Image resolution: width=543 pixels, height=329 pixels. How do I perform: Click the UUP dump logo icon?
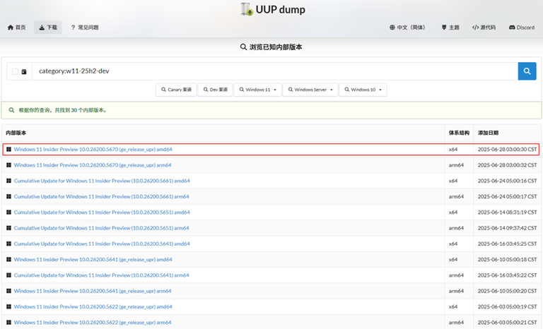tap(247, 9)
